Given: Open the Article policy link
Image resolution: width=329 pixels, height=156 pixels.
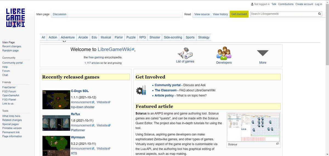Looking at the screenshot, I should (164, 96).
